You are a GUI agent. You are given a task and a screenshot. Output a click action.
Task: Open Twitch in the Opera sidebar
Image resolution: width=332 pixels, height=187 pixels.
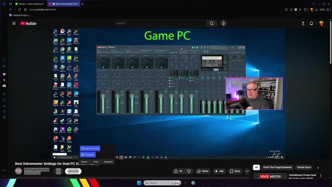(x=4, y=74)
